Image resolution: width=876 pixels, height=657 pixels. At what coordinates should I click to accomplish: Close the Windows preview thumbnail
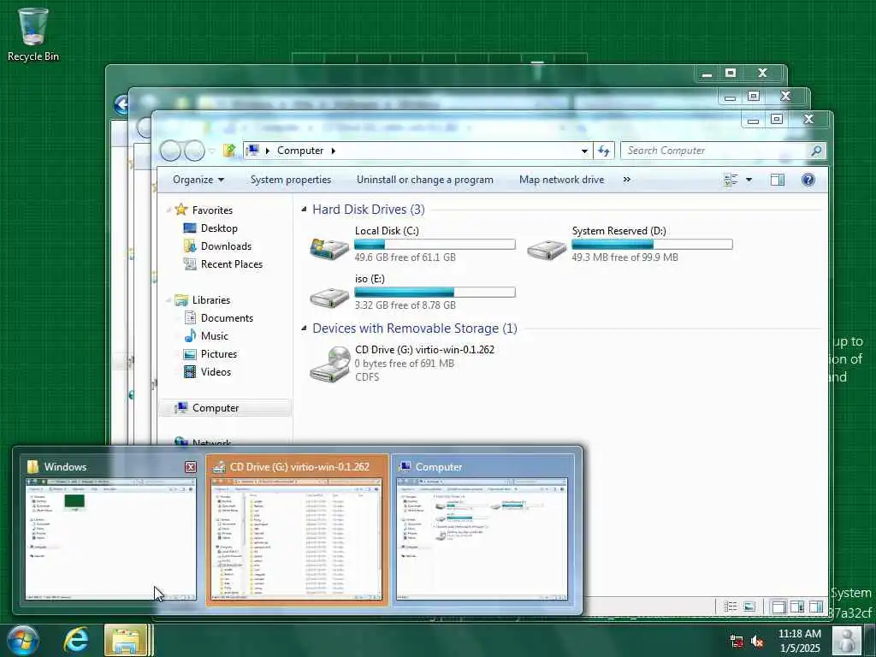[191, 467]
